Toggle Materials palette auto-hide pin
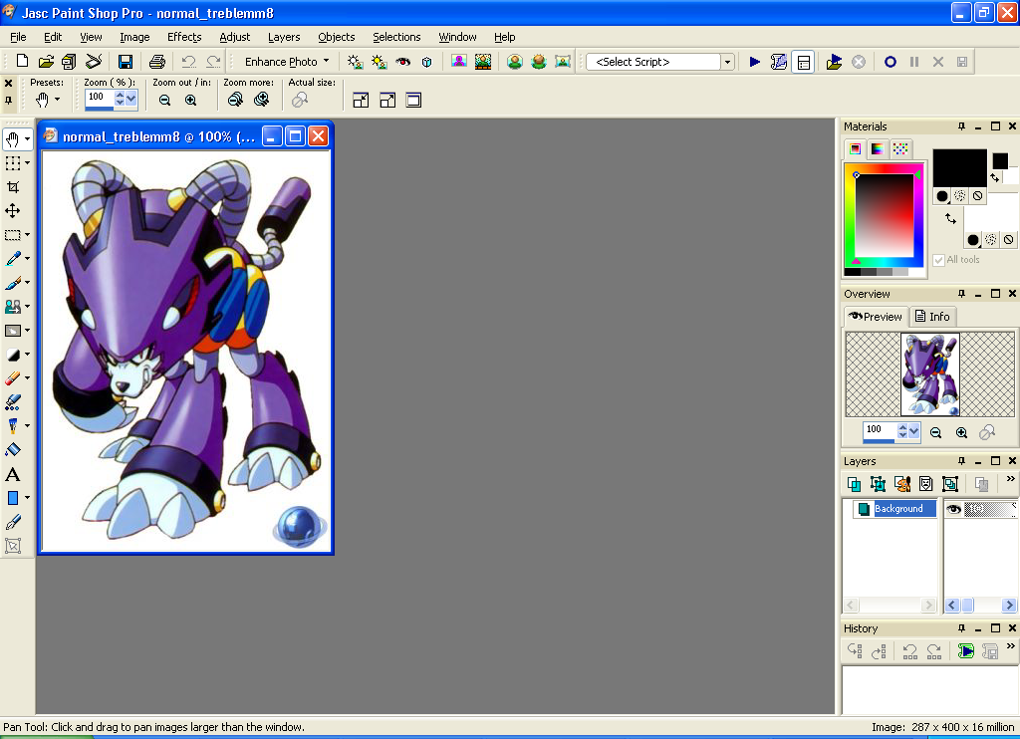Screen dimensions: 1020x739 pyautogui.click(x=961, y=126)
